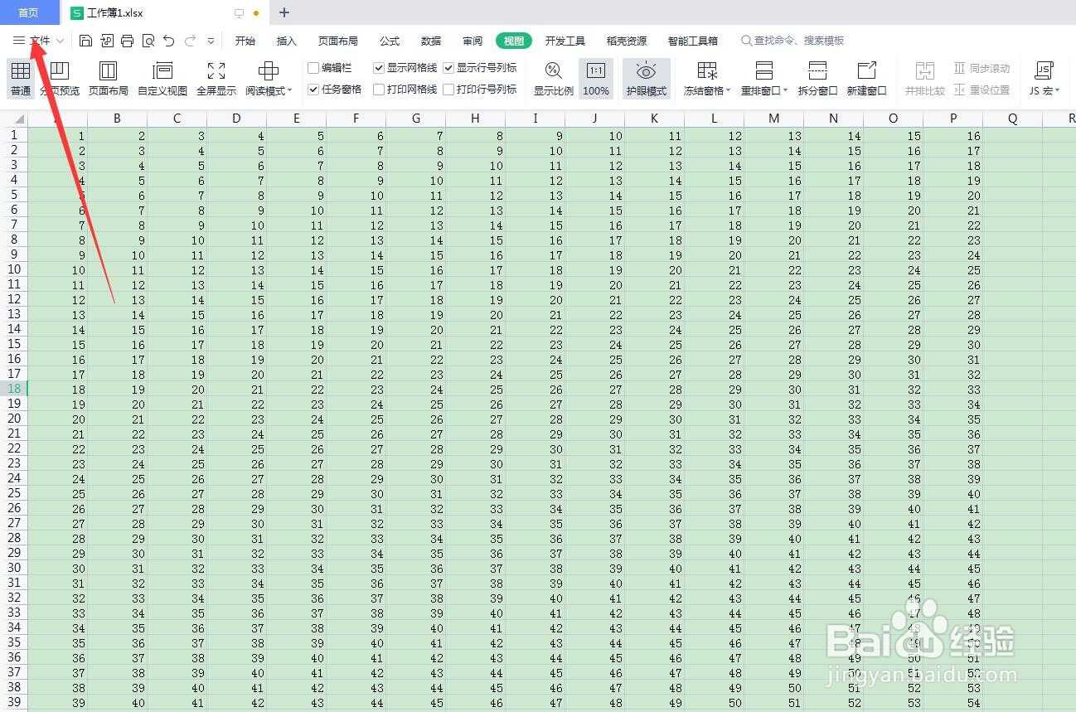Expand JS 宏 dropdown arrow
The height and width of the screenshot is (712, 1076).
[1058, 91]
